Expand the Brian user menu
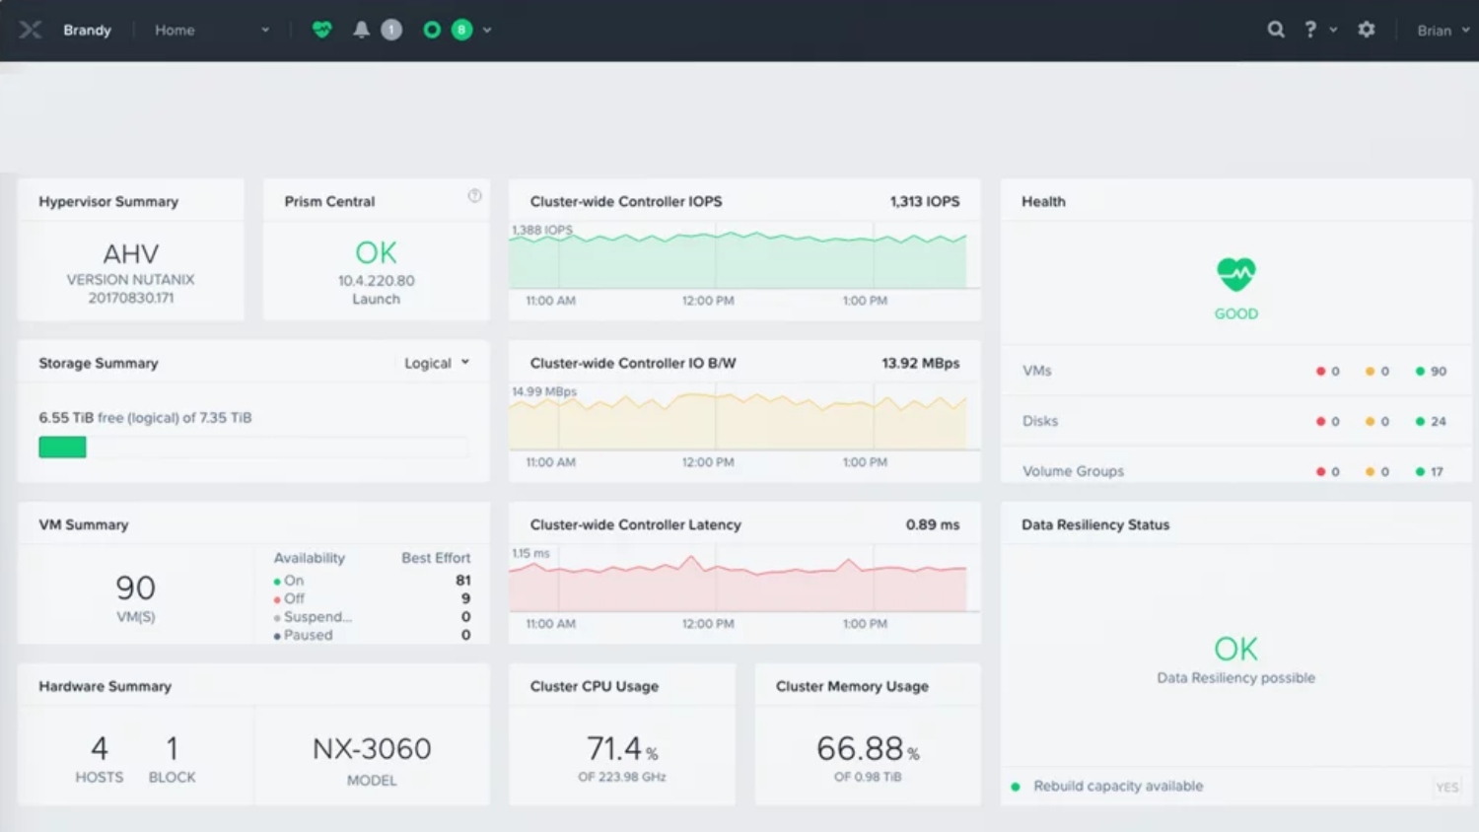 [1442, 30]
